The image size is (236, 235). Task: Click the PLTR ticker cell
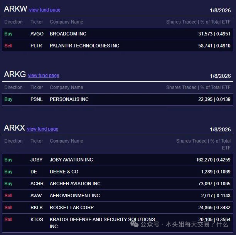(36, 46)
